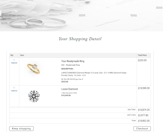Image resolution: width=163 pixels, height=132 pixels.
Task: Click the Sub Total amount $16,874.20
Action: point(144,110)
